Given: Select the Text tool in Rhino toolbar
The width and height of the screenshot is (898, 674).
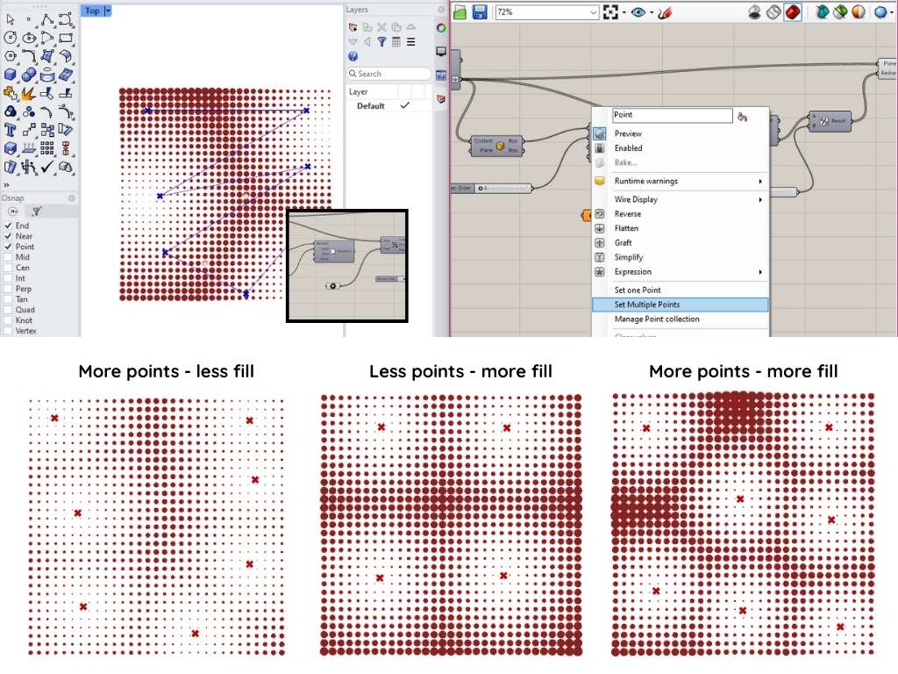Looking at the screenshot, I should tap(11, 130).
